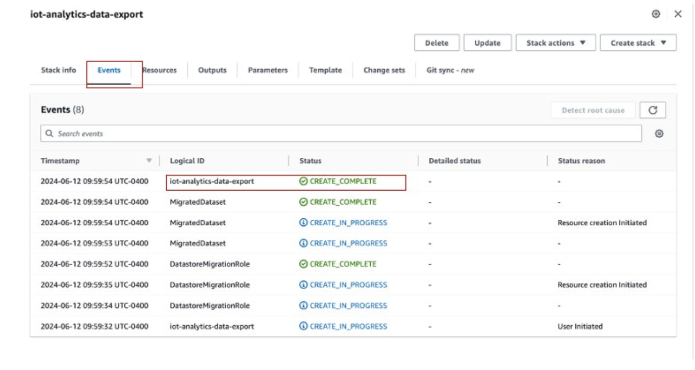This screenshot has height=370, width=695.
Task: Open the Outputs tab
Action: (212, 71)
